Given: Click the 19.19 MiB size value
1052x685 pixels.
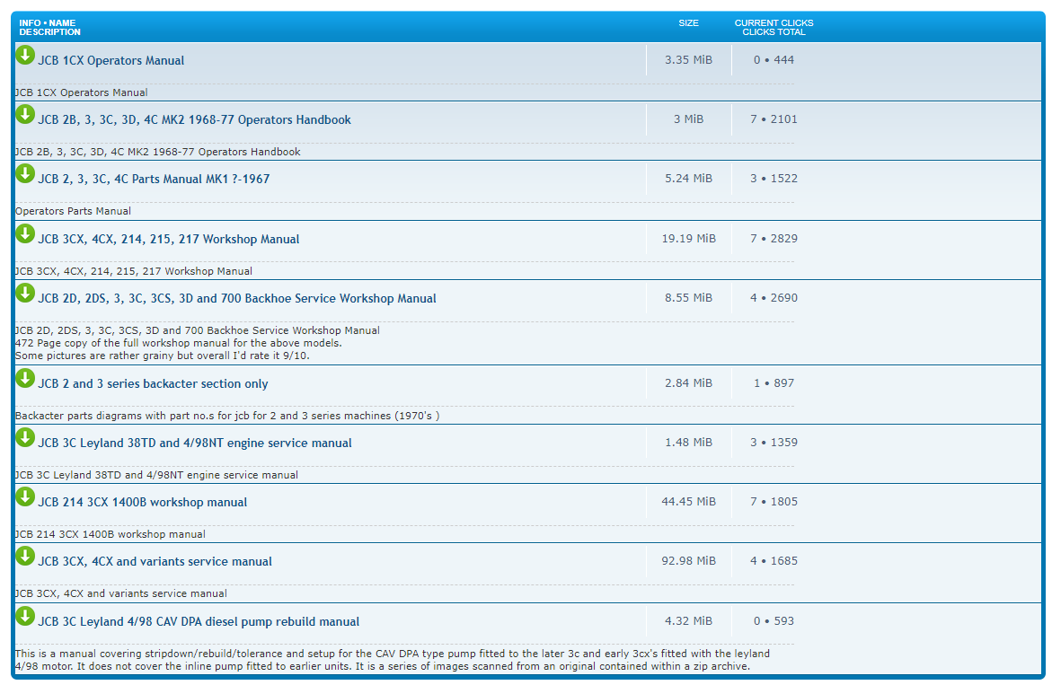Looking at the screenshot, I should [x=688, y=239].
